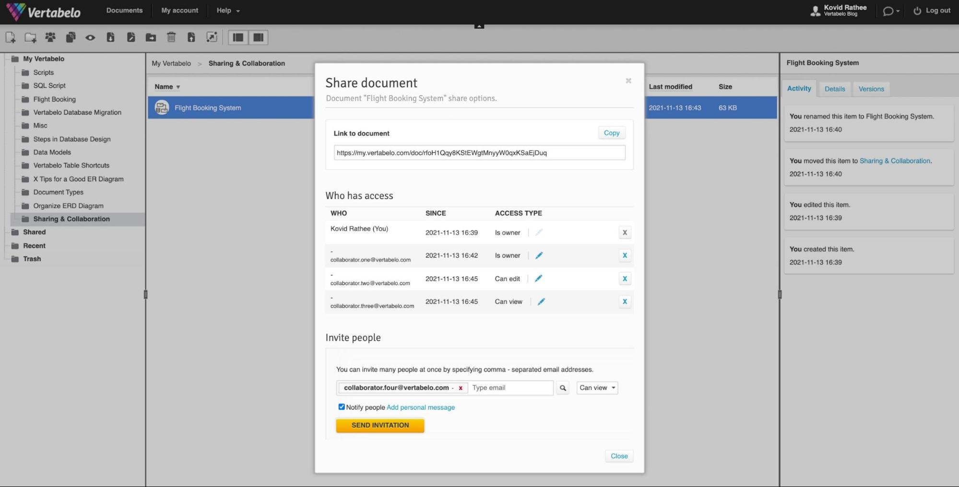Viewport: 959px width, 487px height.
Task: Click the eye preview toolbar icon
Action: tap(90, 37)
